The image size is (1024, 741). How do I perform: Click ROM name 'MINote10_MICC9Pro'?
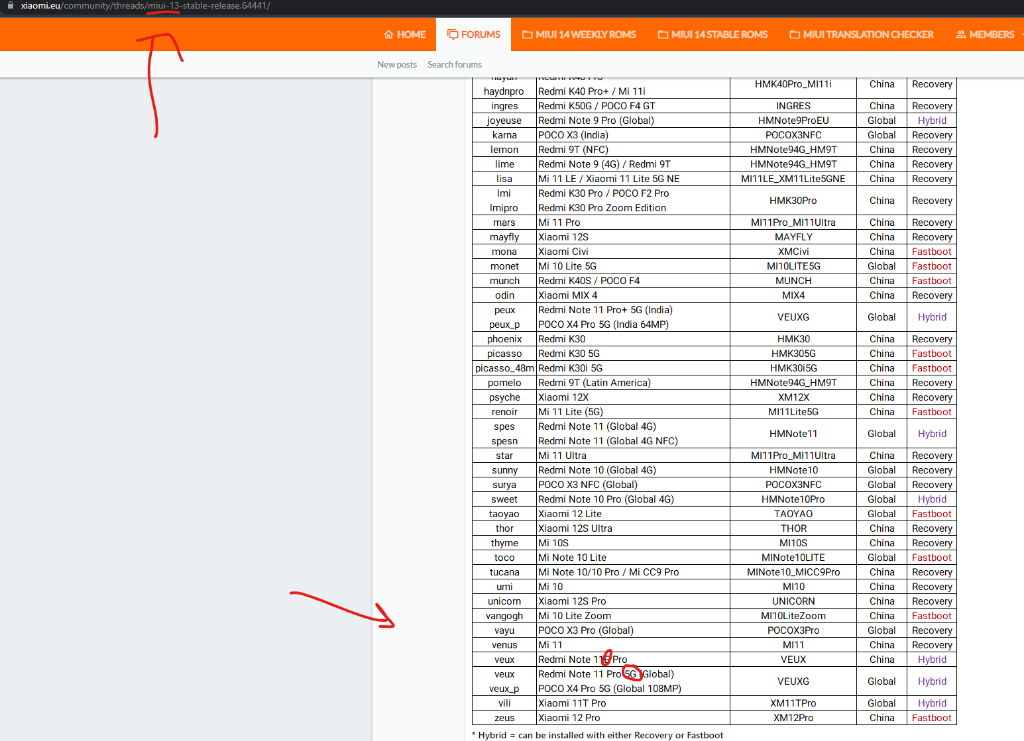click(x=793, y=572)
